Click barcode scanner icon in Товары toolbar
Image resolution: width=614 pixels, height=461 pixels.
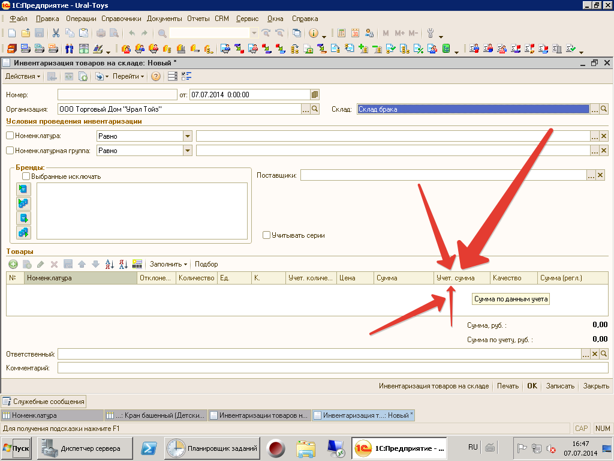tap(137, 264)
